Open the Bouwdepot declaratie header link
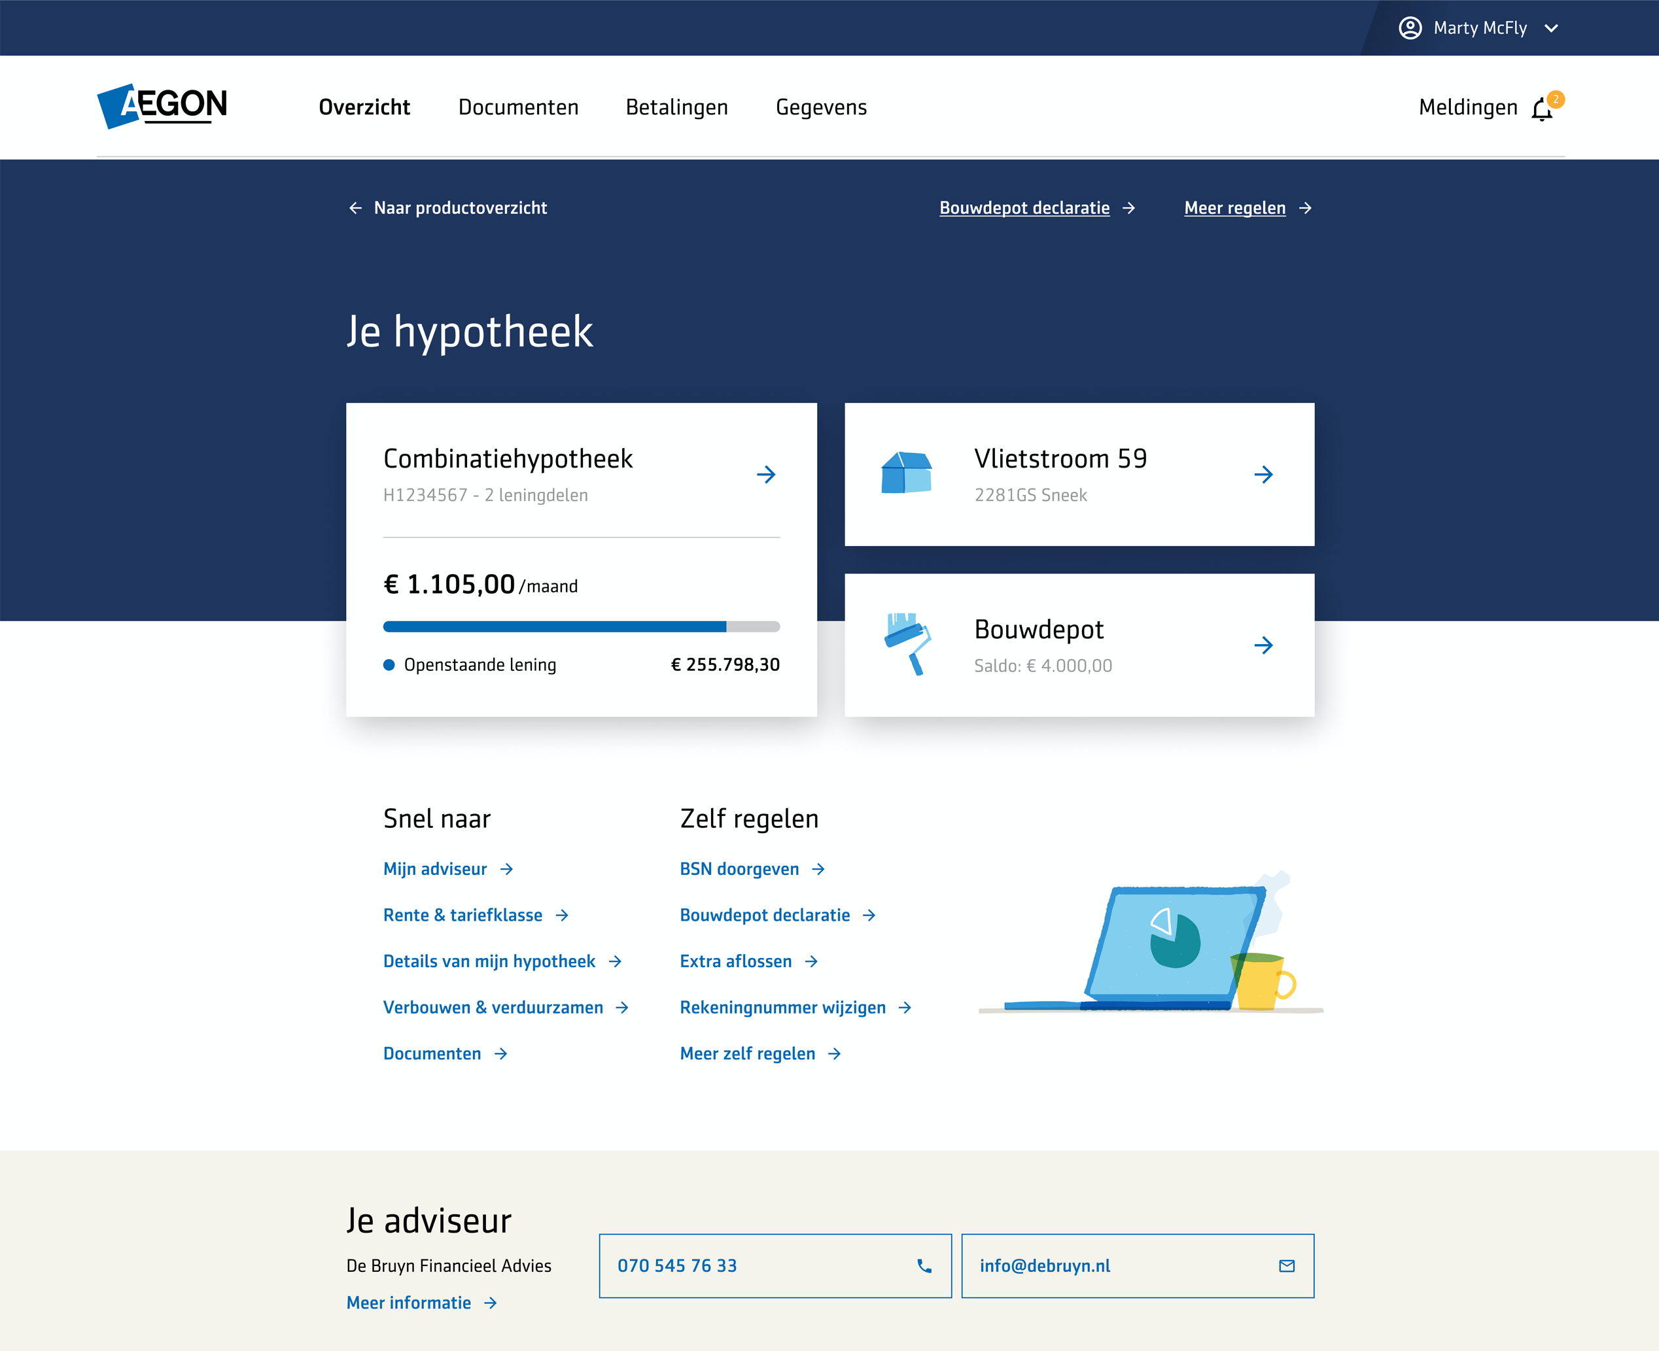 tap(1024, 209)
